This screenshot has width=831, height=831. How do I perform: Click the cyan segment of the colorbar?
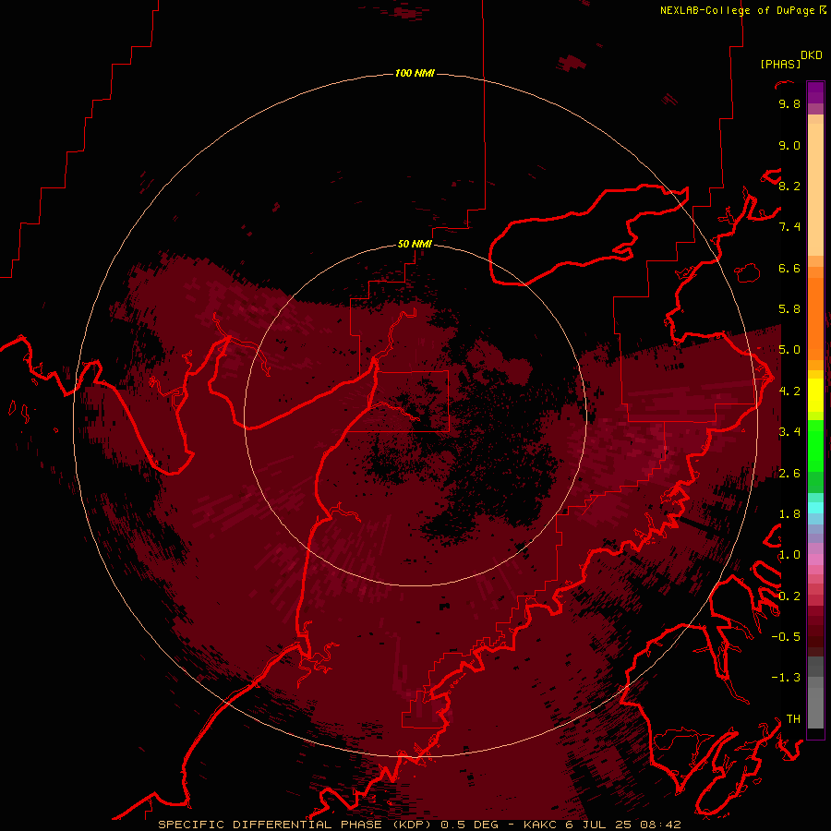coord(815,508)
